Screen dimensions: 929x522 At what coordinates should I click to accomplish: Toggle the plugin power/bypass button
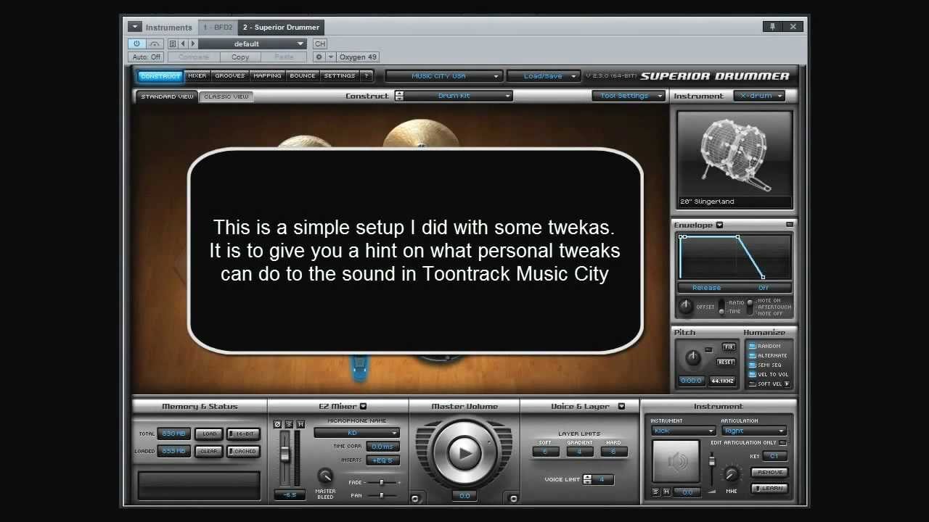pyautogui.click(x=136, y=43)
